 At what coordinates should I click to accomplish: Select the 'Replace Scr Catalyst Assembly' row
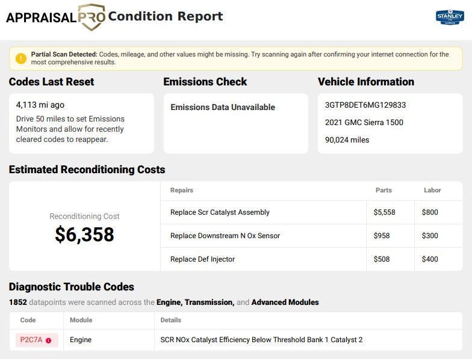[x=312, y=212]
